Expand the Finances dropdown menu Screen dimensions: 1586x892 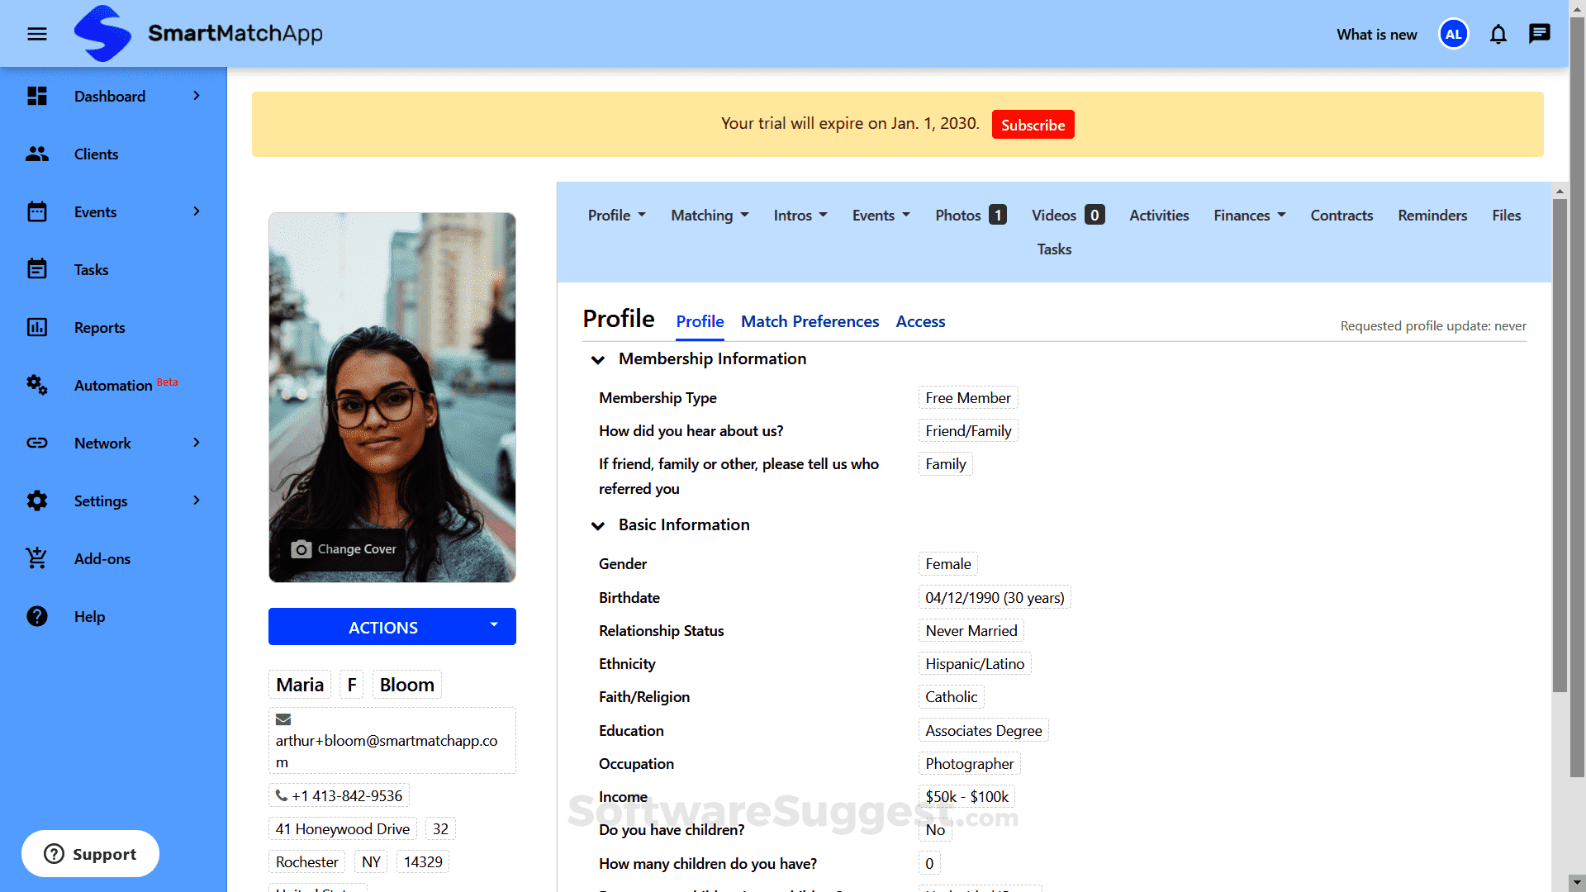pos(1249,216)
